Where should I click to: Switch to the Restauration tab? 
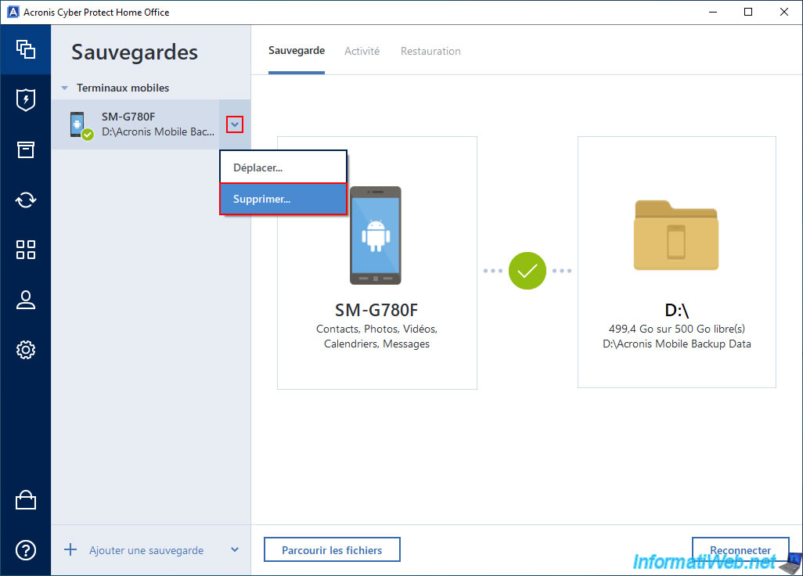(x=430, y=51)
